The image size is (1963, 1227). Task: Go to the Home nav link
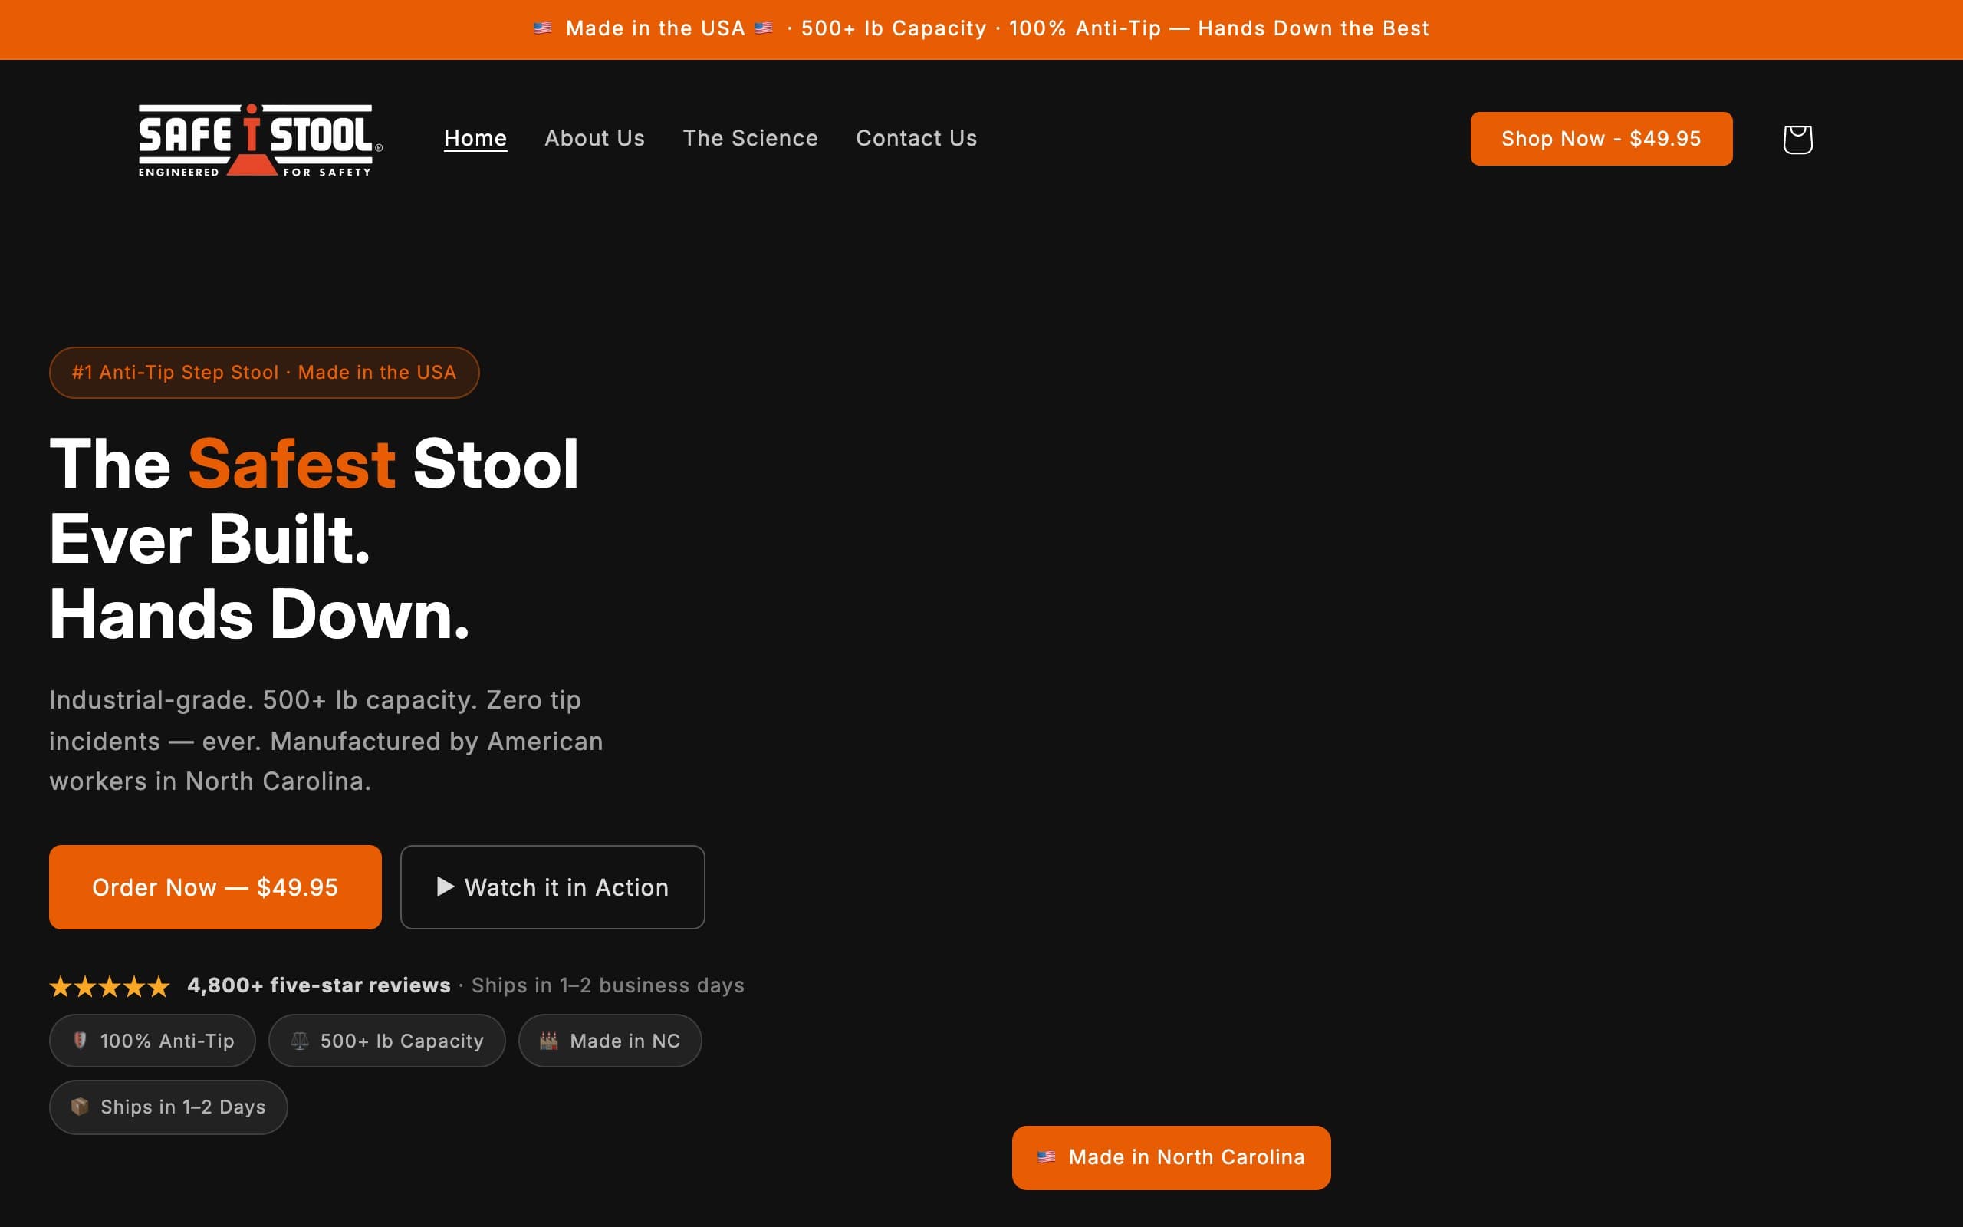click(x=475, y=139)
